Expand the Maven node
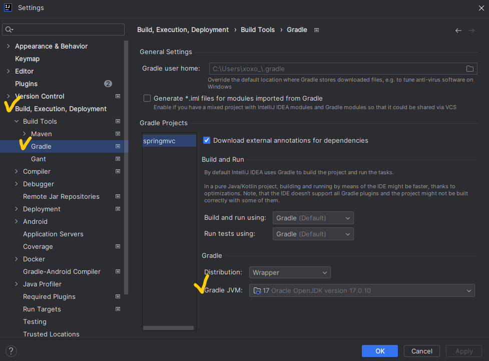The image size is (489, 361). tap(25, 134)
